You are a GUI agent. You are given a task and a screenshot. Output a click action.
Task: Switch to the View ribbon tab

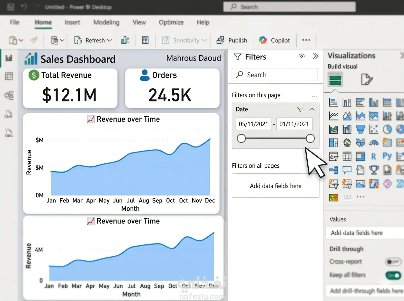coord(139,23)
